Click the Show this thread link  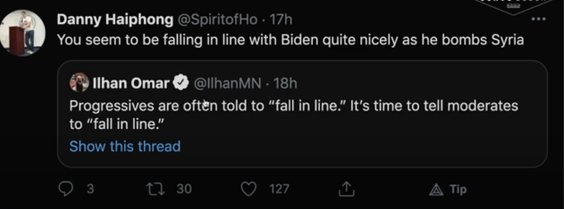pos(125,146)
